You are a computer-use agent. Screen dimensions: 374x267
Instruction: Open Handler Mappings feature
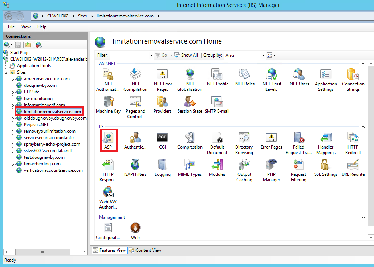(326, 143)
